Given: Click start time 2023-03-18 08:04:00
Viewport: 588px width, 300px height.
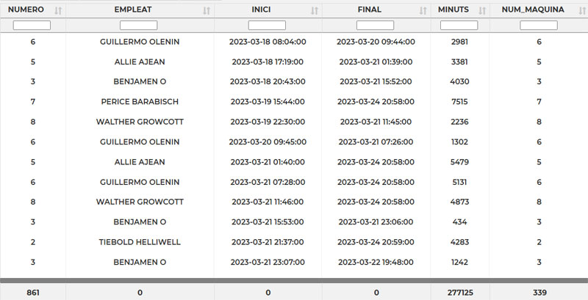Looking at the screenshot, I should click(268, 42).
